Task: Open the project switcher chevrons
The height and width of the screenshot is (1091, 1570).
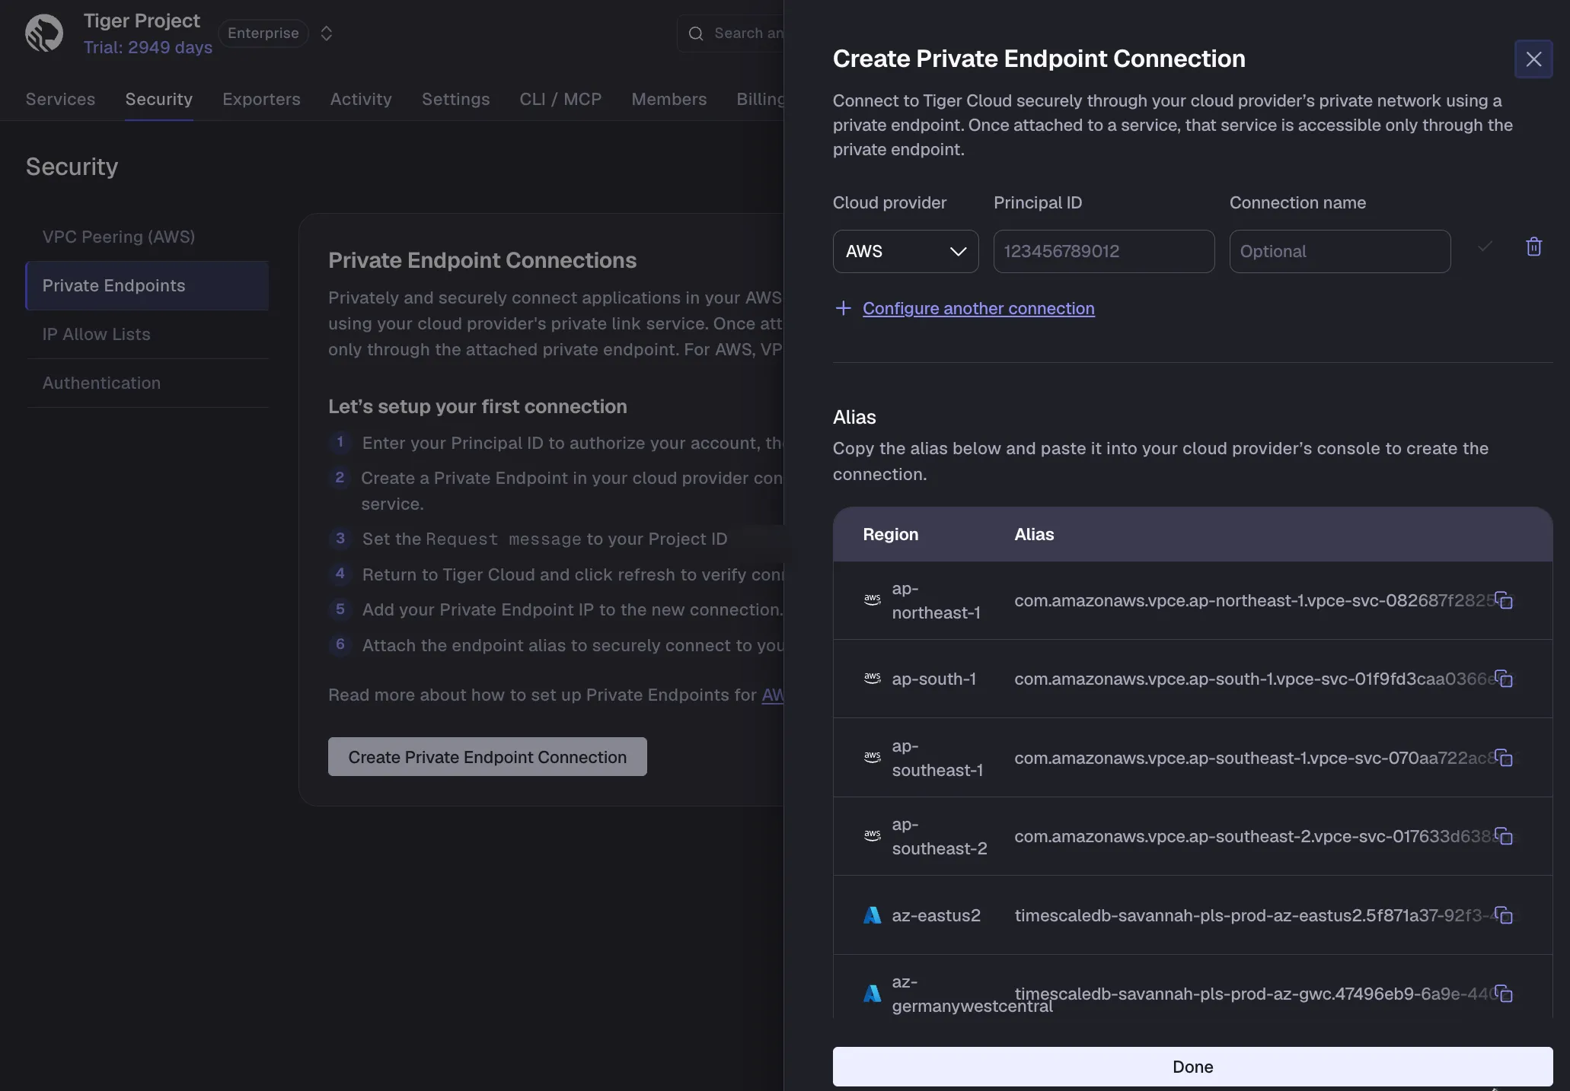Action: tap(327, 33)
